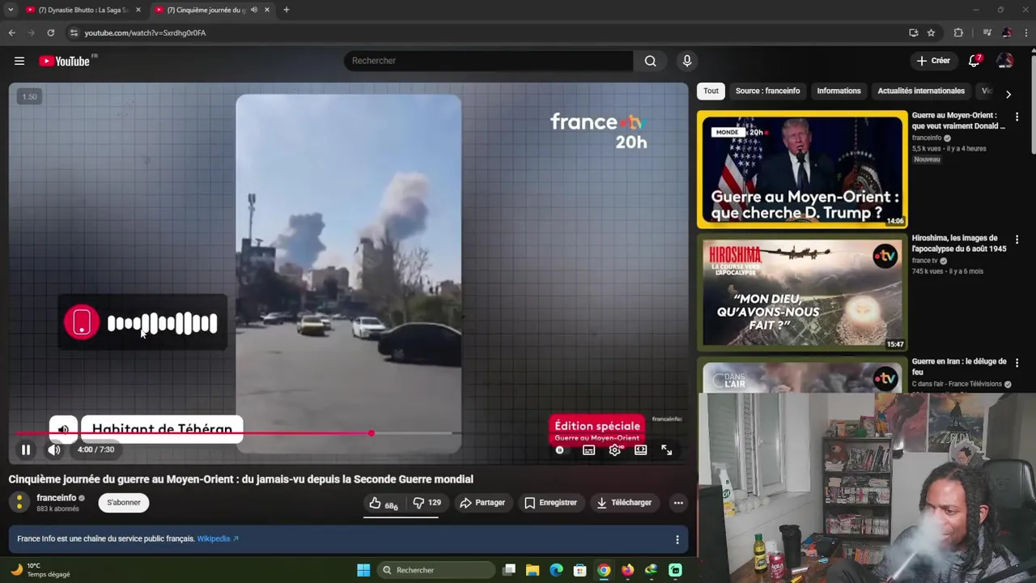Screen dimensions: 1036x583
Task: Bookmark this page with the star
Action: (x=931, y=32)
